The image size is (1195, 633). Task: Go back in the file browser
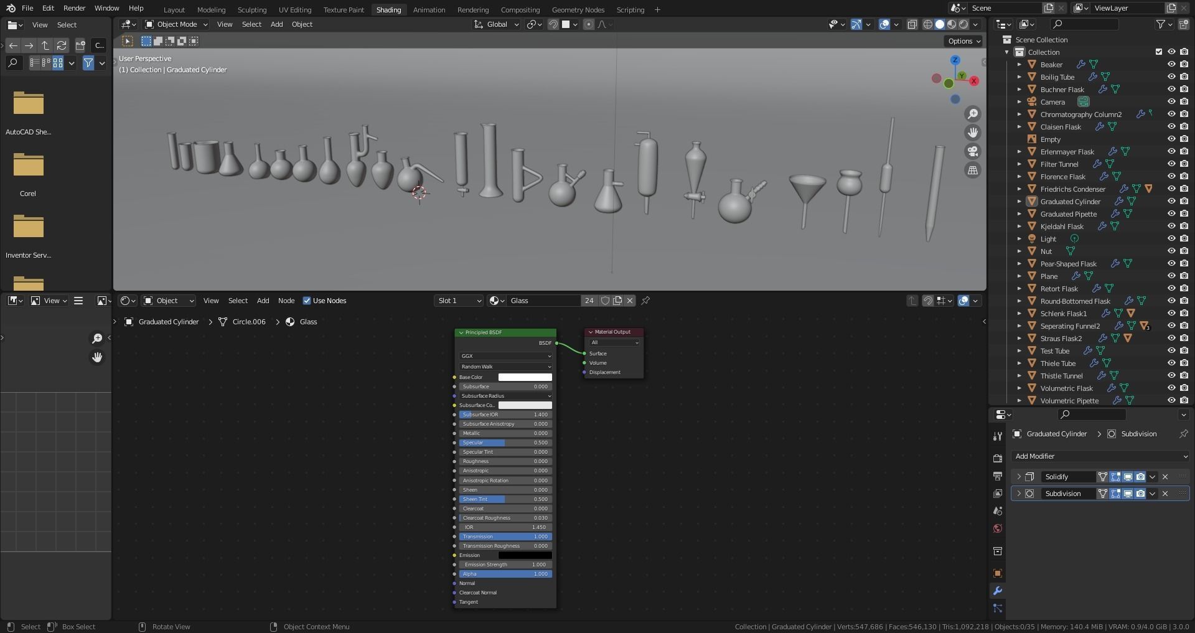pos(13,45)
